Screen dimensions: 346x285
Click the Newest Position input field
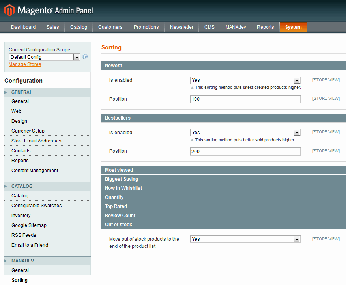pyautogui.click(x=245, y=99)
